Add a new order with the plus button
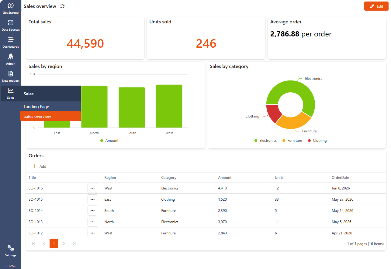 [x=40, y=166]
